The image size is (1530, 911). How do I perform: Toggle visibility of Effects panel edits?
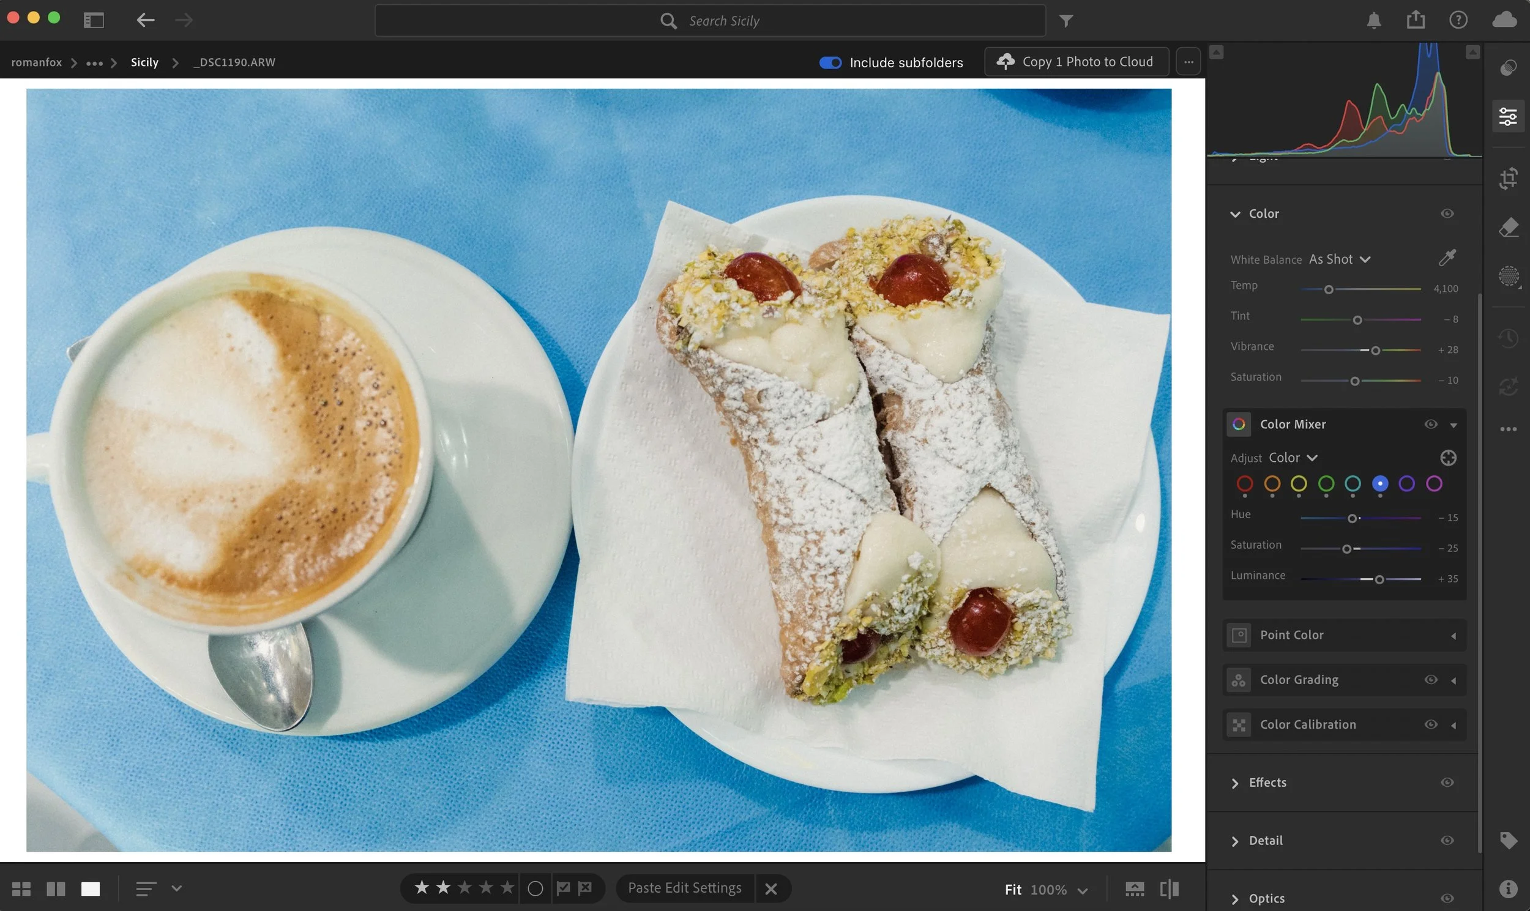coord(1447,783)
